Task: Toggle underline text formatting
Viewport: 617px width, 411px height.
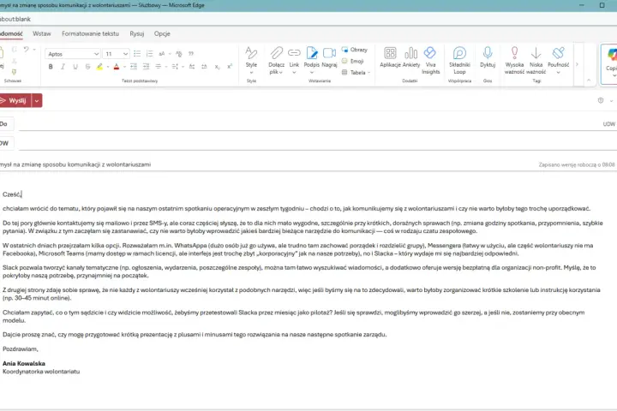Action: [75, 67]
